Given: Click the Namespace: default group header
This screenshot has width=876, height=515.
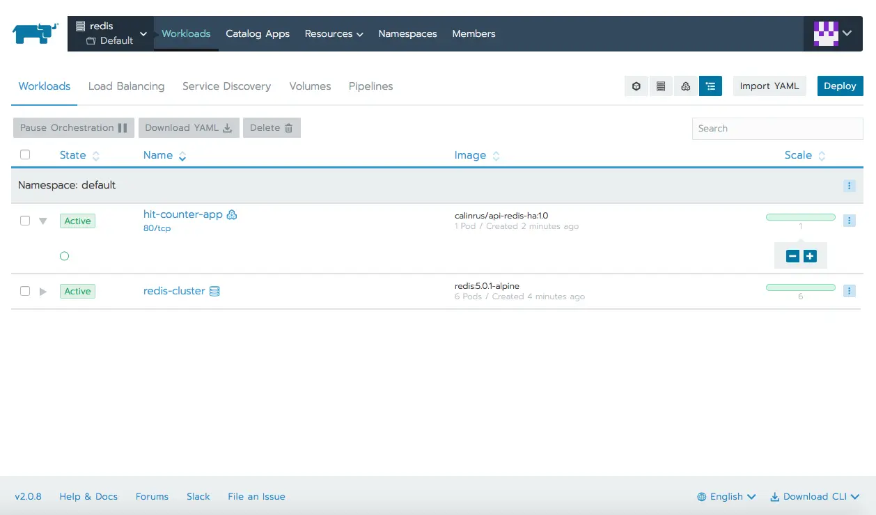Looking at the screenshot, I should [x=436, y=186].
